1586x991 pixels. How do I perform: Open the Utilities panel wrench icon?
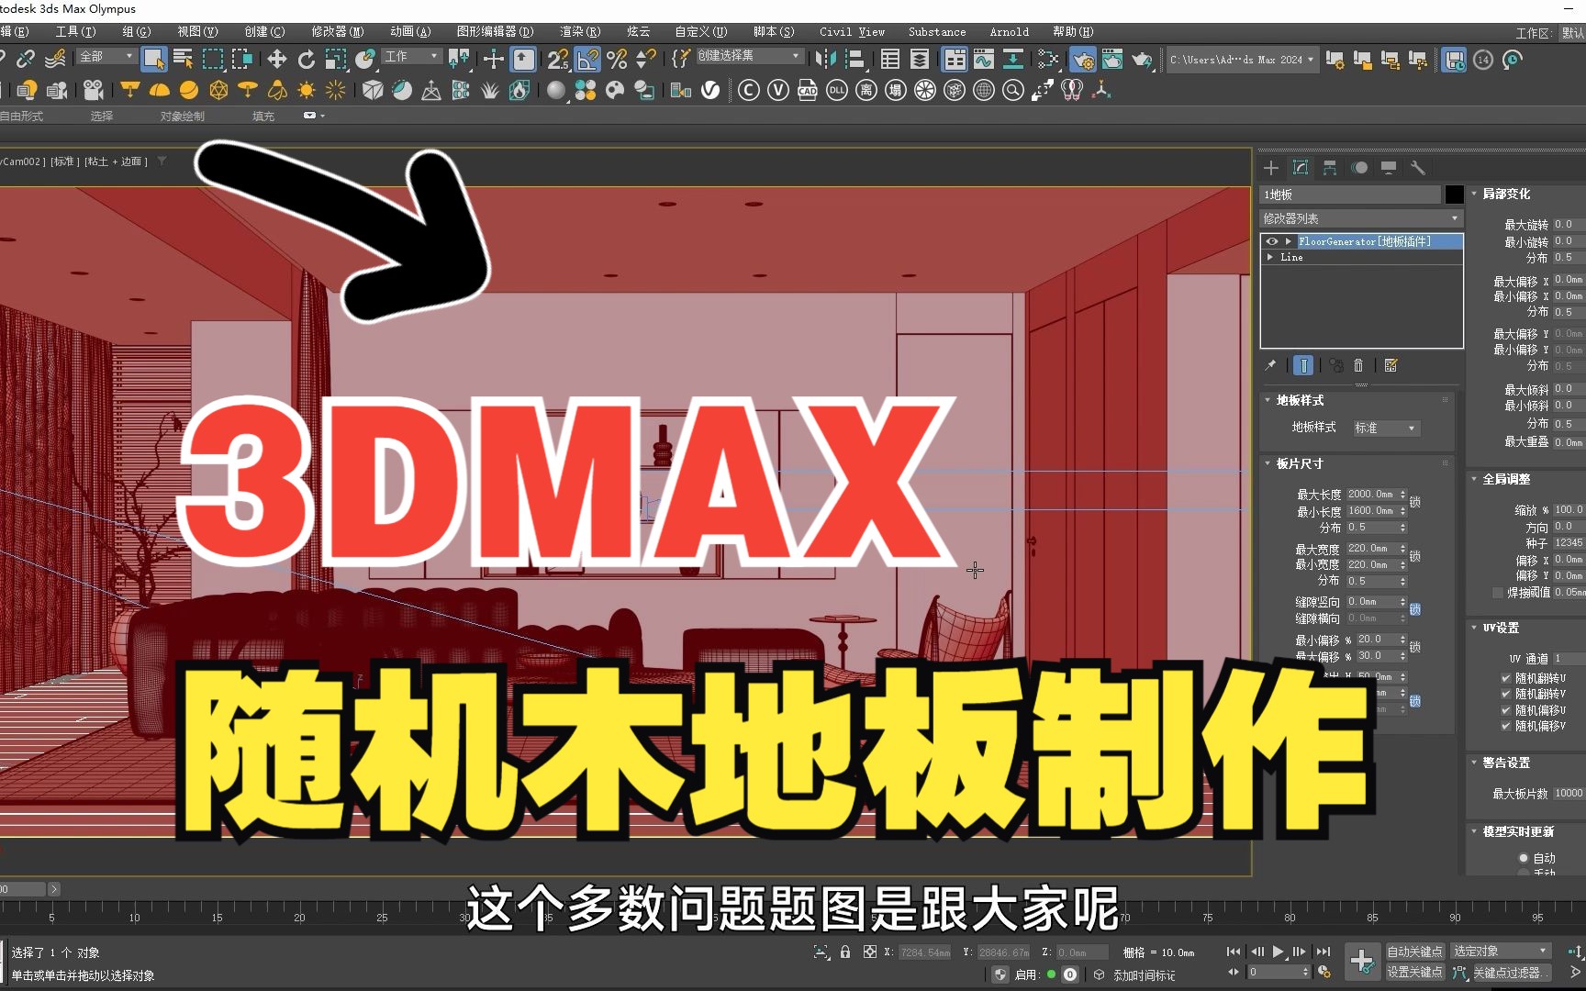pyautogui.click(x=1418, y=168)
